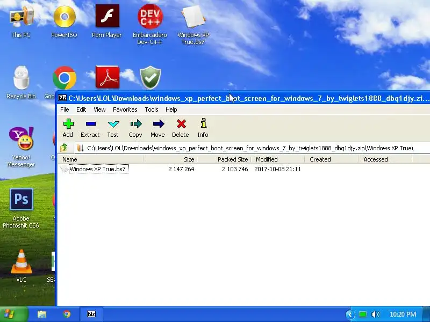The width and height of the screenshot is (430, 322).
Task: Click the 10:20 PM taskbar clock
Action: tap(403, 314)
